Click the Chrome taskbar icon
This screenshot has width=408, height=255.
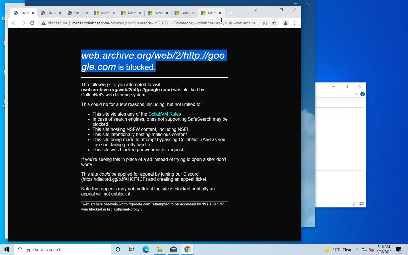coord(187,249)
